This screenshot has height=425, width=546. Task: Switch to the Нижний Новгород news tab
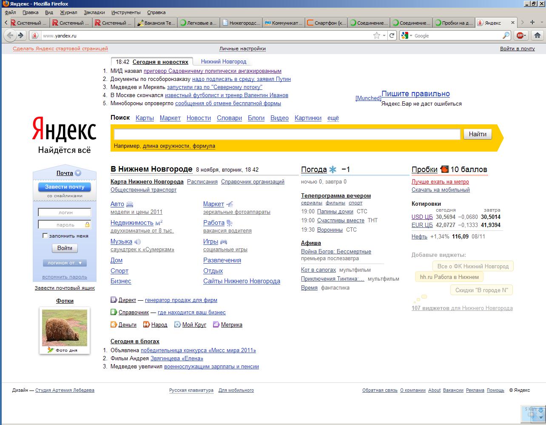[224, 61]
